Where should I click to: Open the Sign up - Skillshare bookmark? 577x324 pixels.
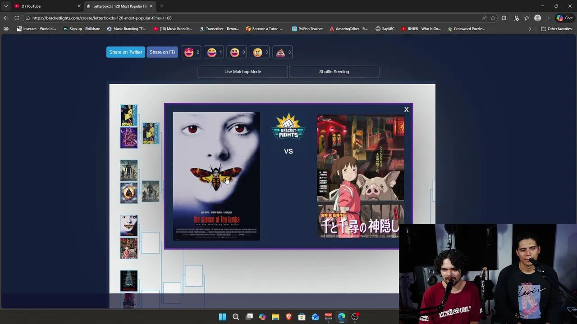point(82,29)
